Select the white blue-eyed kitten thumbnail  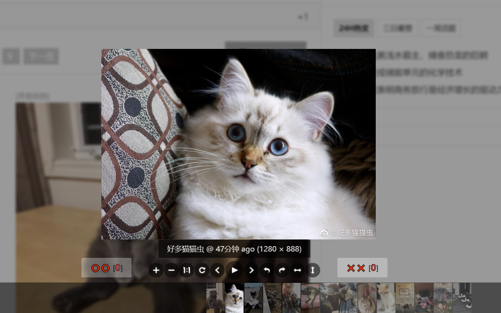point(234,298)
